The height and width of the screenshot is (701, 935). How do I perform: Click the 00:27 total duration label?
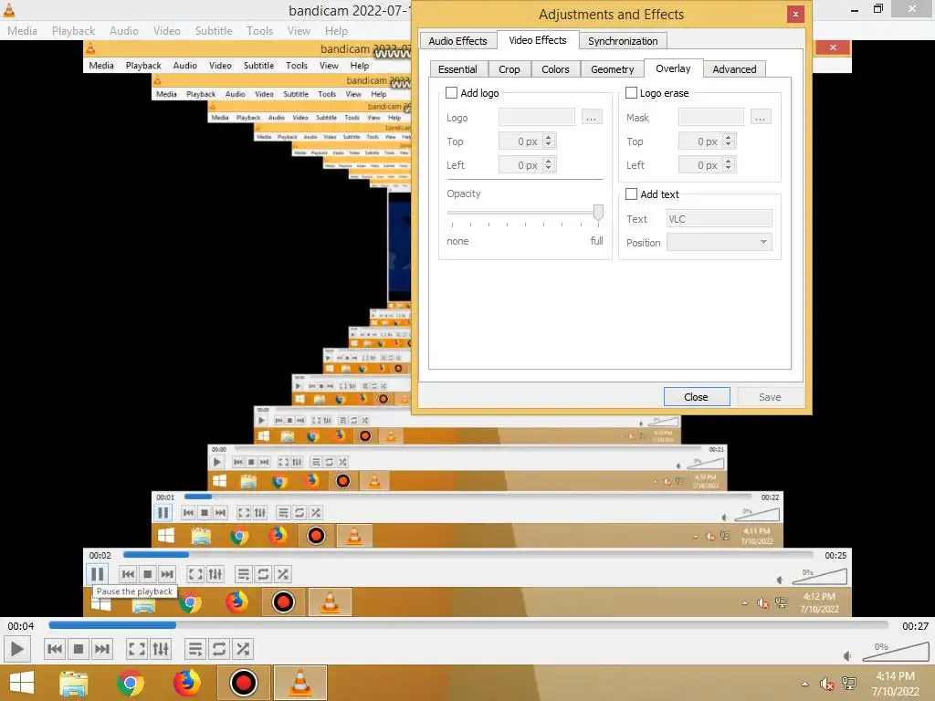coord(915,626)
